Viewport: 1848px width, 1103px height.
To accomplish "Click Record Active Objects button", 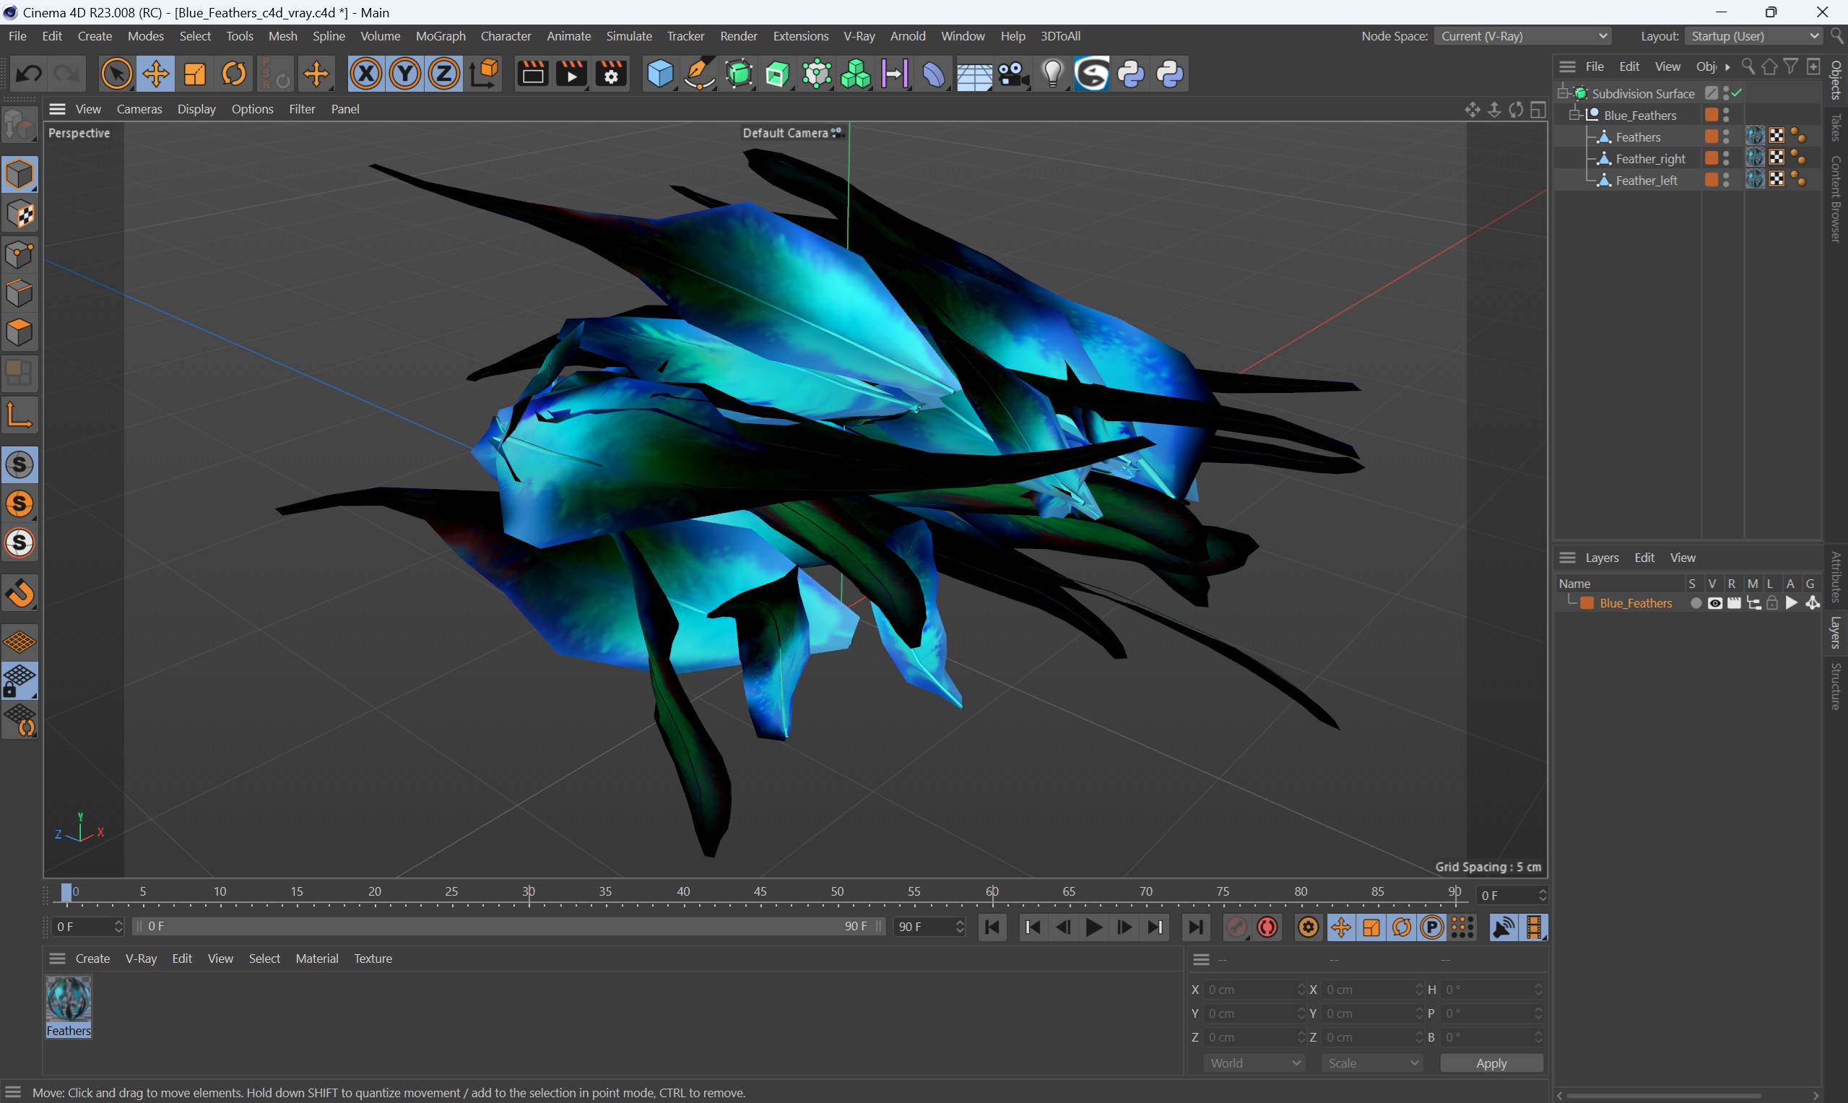I will pos(1236,927).
